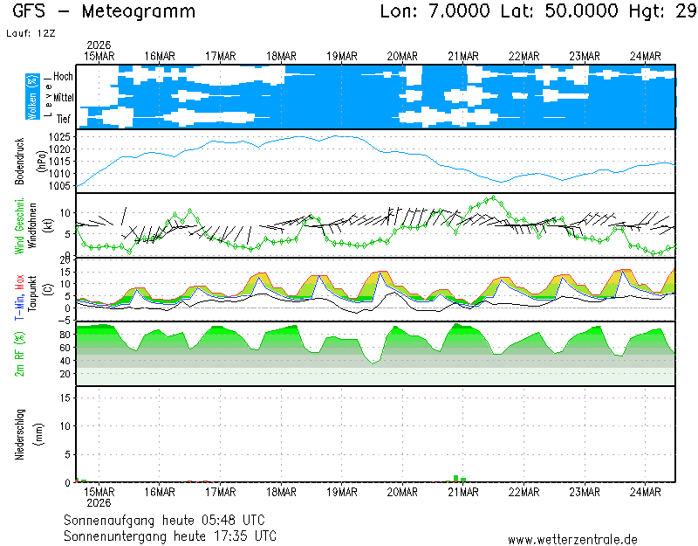Click the 2m RF (%) humidity label
This screenshot has height=546, width=698.
coord(19,355)
